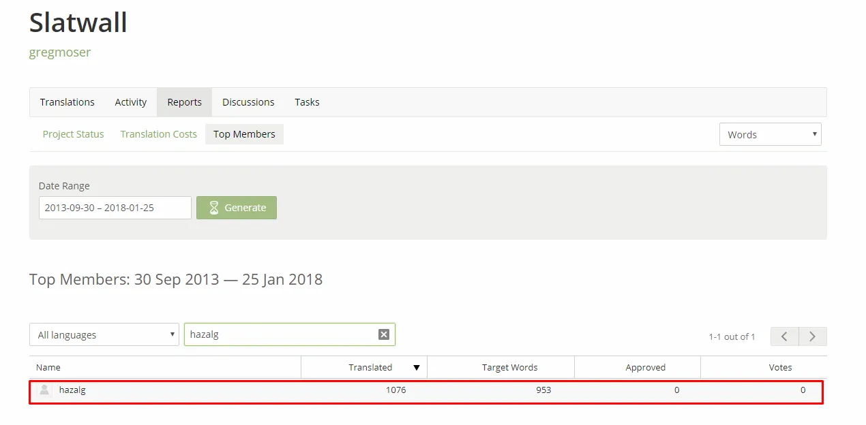The width and height of the screenshot is (866, 425).
Task: Click the Generate button
Action: coord(237,208)
